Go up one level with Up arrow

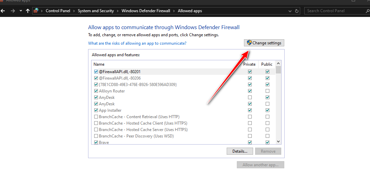[x=28, y=11]
